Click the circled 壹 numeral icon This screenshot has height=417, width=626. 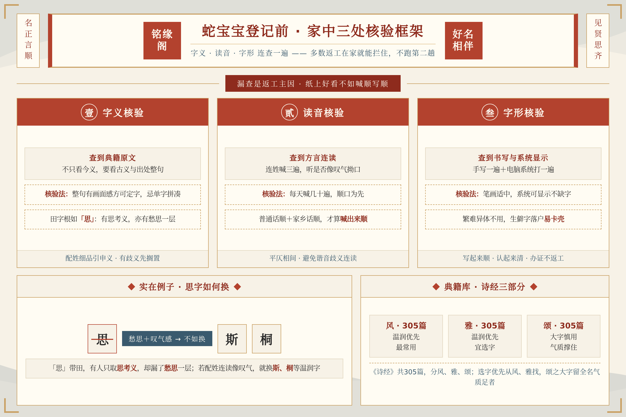point(89,112)
